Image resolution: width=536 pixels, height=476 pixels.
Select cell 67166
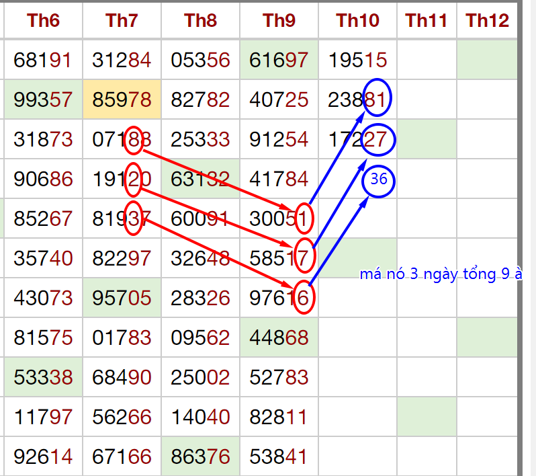pos(122,456)
